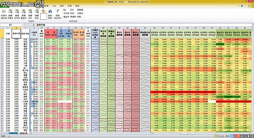Return to 原點 via ribbon button
This screenshot has height=138, width=254.
click(79, 17)
